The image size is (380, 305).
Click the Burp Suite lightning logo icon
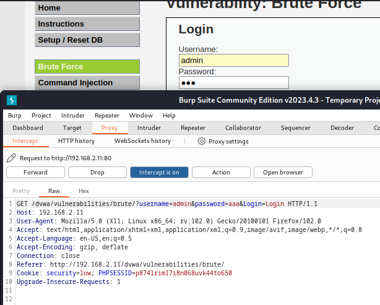click(12, 100)
